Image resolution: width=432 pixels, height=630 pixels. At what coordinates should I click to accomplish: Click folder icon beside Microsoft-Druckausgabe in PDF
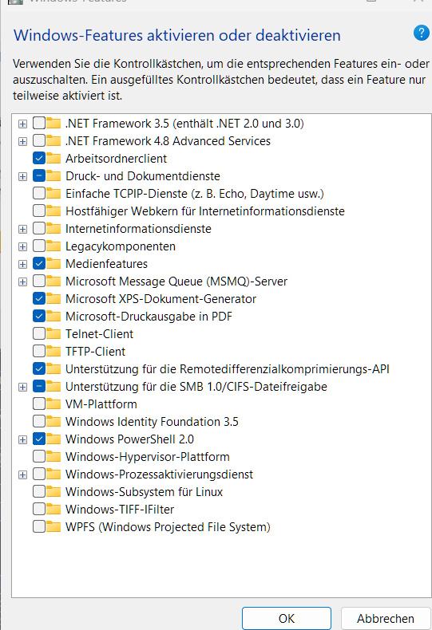tap(54, 317)
